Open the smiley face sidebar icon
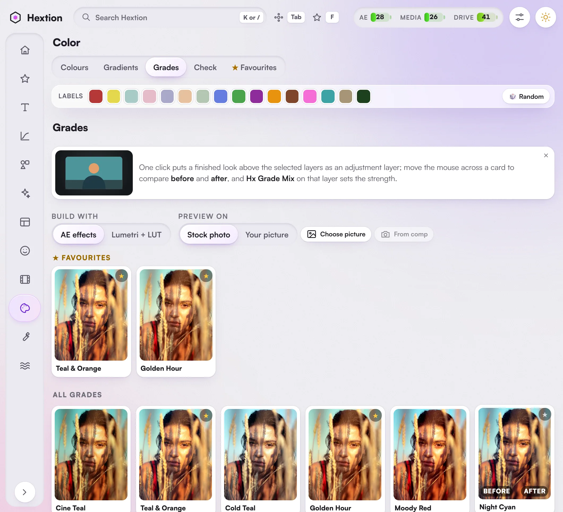This screenshot has height=512, width=563. (25, 250)
